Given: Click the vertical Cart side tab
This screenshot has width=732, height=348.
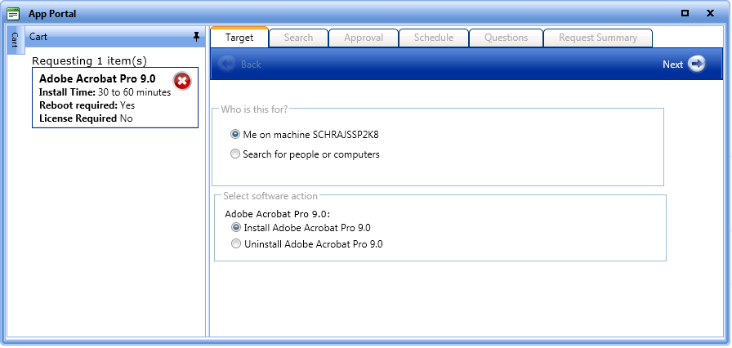Looking at the screenshot, I should tap(15, 40).
